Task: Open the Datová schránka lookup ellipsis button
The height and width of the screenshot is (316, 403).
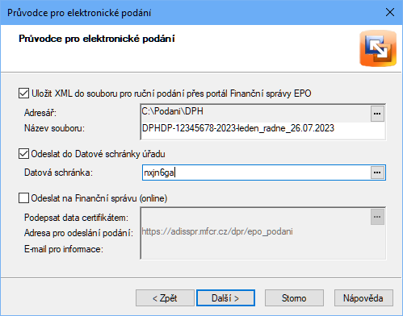Action: click(377, 173)
